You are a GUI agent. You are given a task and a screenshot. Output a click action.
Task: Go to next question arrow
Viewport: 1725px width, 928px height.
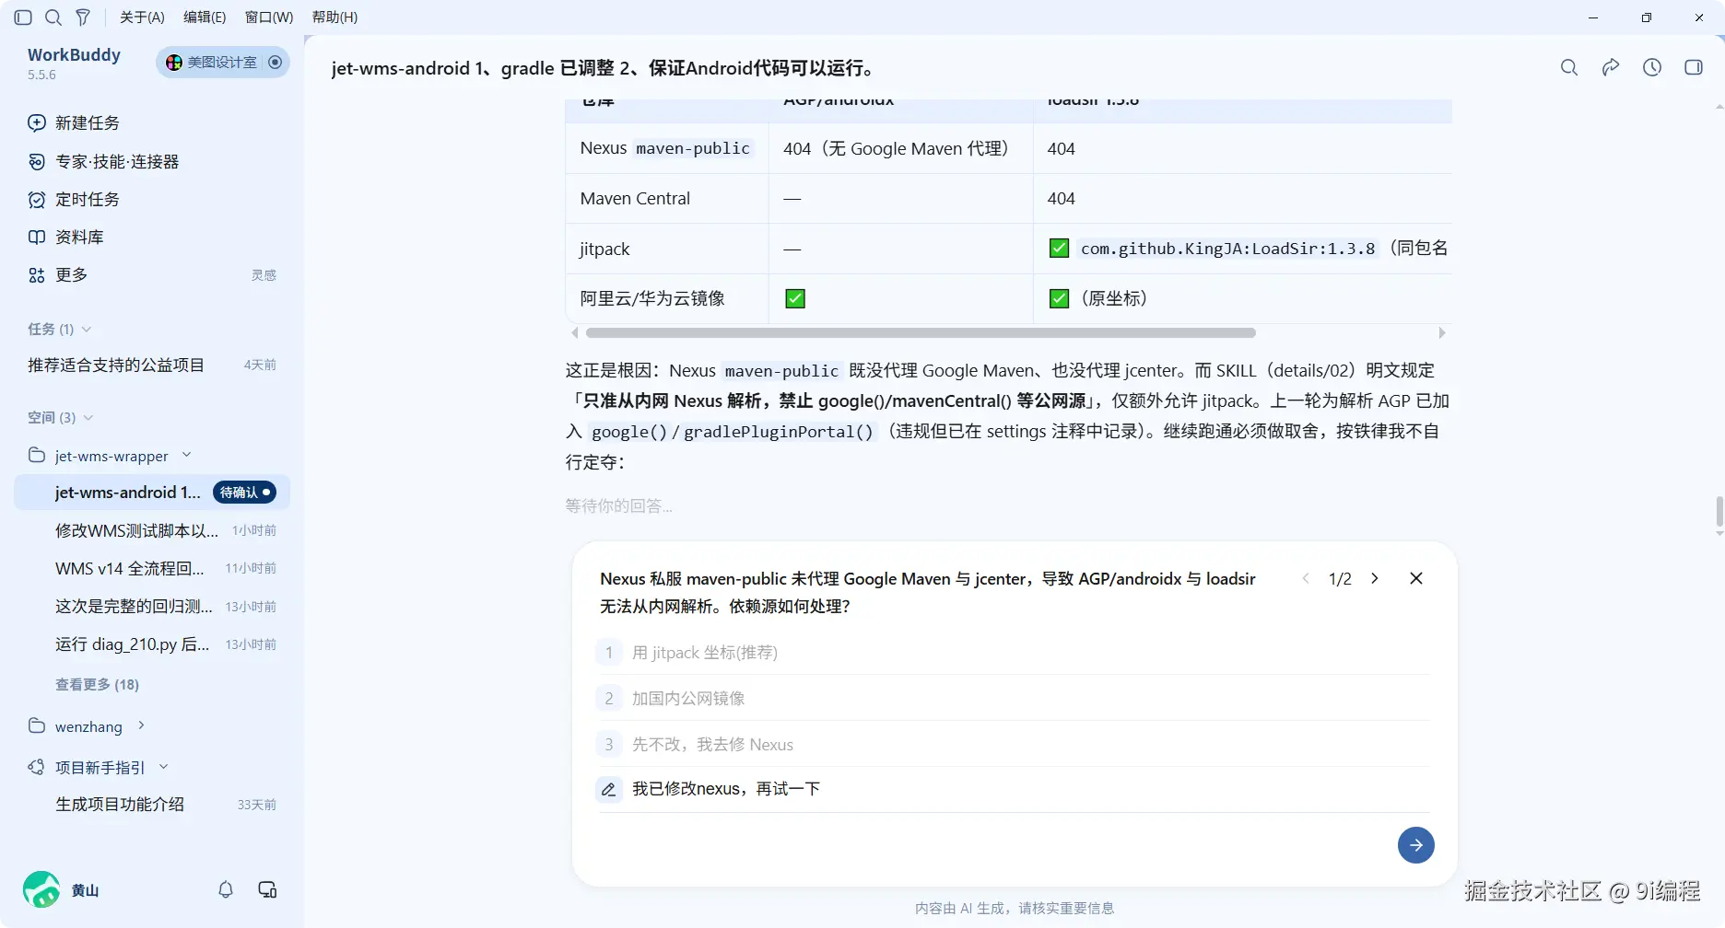point(1375,578)
